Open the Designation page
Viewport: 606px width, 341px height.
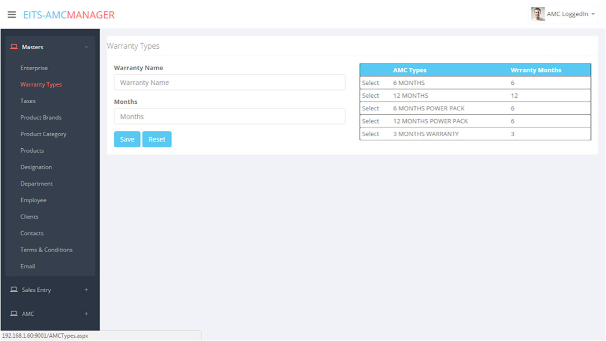(x=36, y=167)
